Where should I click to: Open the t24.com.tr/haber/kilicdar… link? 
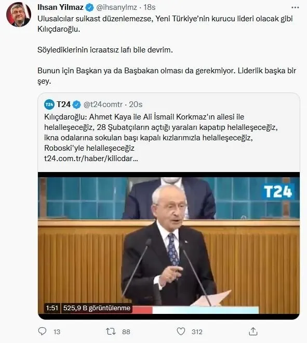pyautogui.click(x=91, y=158)
